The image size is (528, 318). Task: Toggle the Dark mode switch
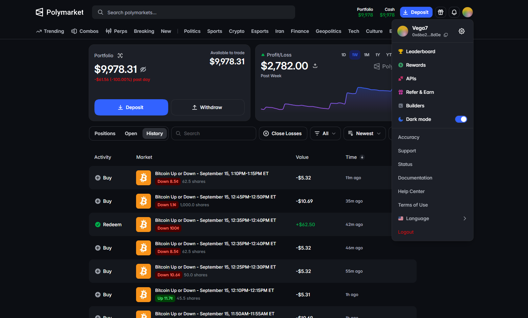click(461, 119)
